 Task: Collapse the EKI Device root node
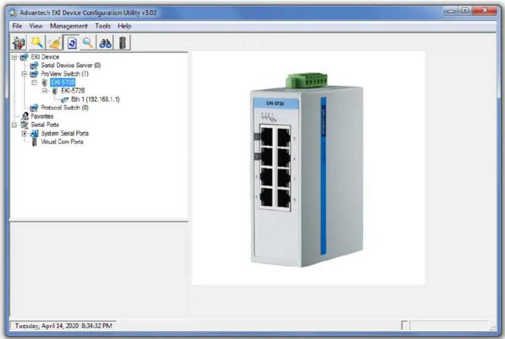tap(14, 57)
